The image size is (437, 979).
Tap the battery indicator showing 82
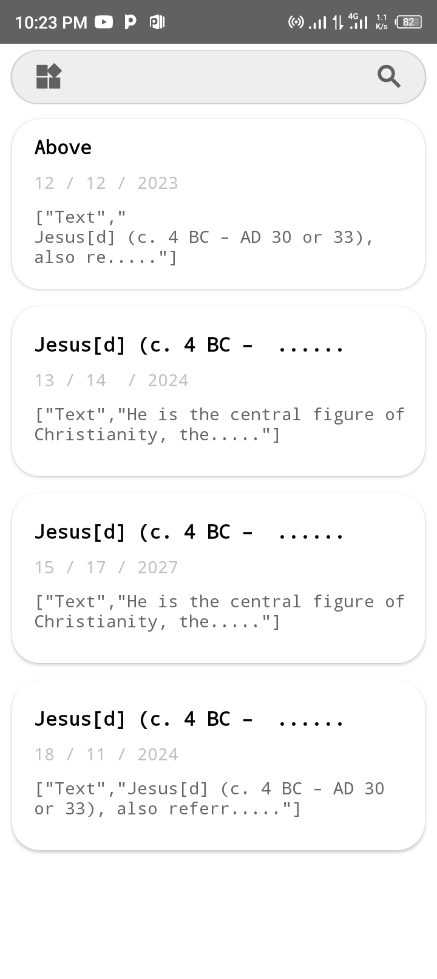click(408, 22)
